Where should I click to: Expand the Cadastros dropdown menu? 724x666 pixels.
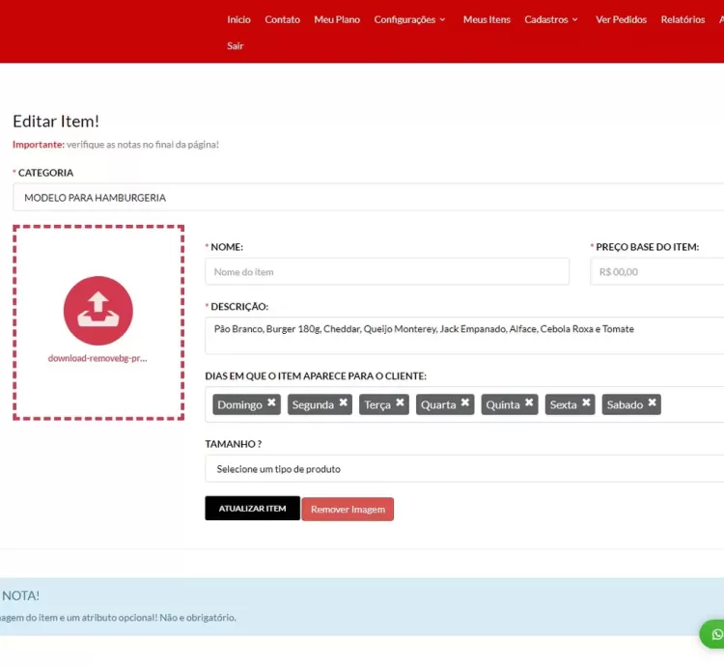[551, 19]
